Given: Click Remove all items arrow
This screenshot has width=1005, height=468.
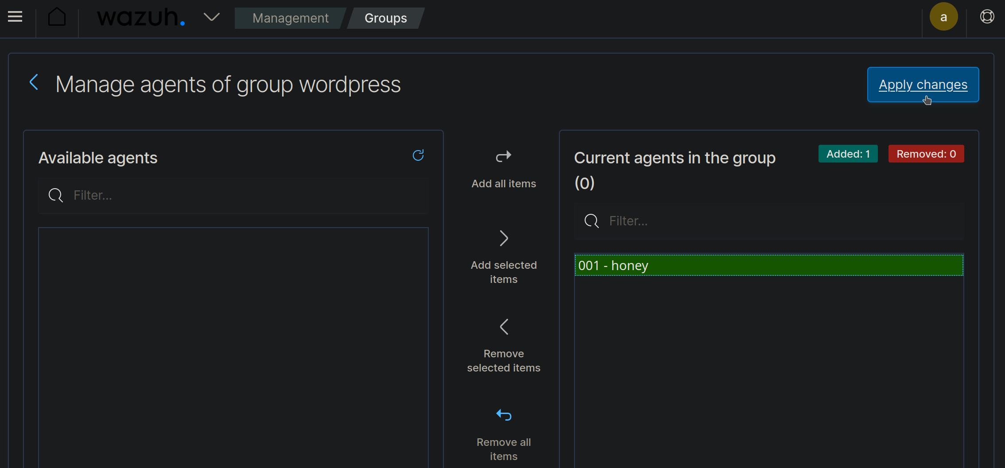Looking at the screenshot, I should [504, 415].
